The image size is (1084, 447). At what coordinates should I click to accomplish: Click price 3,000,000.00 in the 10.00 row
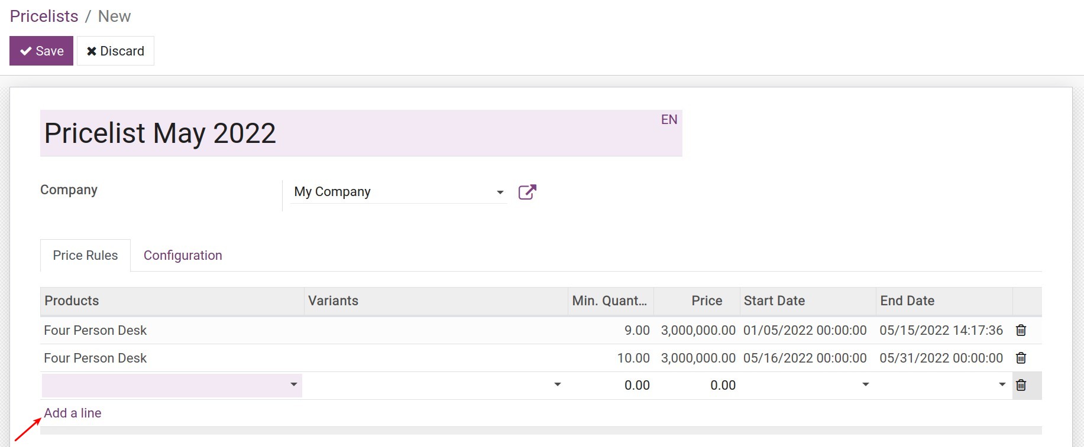(x=698, y=358)
